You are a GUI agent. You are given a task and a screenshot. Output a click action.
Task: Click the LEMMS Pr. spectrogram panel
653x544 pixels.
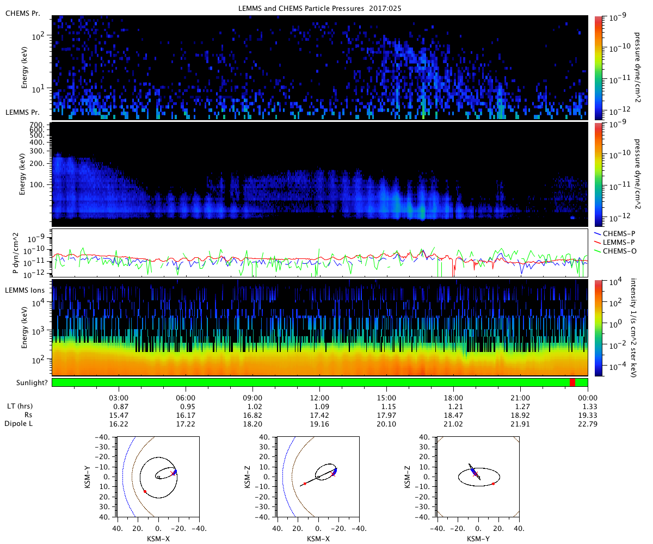click(320, 175)
